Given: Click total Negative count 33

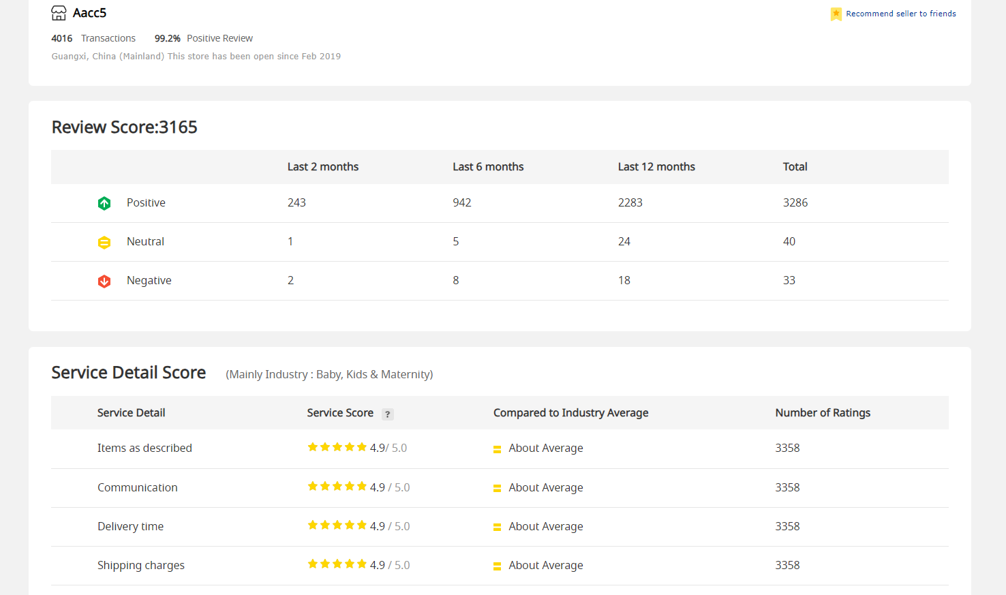Looking at the screenshot, I should [789, 281].
